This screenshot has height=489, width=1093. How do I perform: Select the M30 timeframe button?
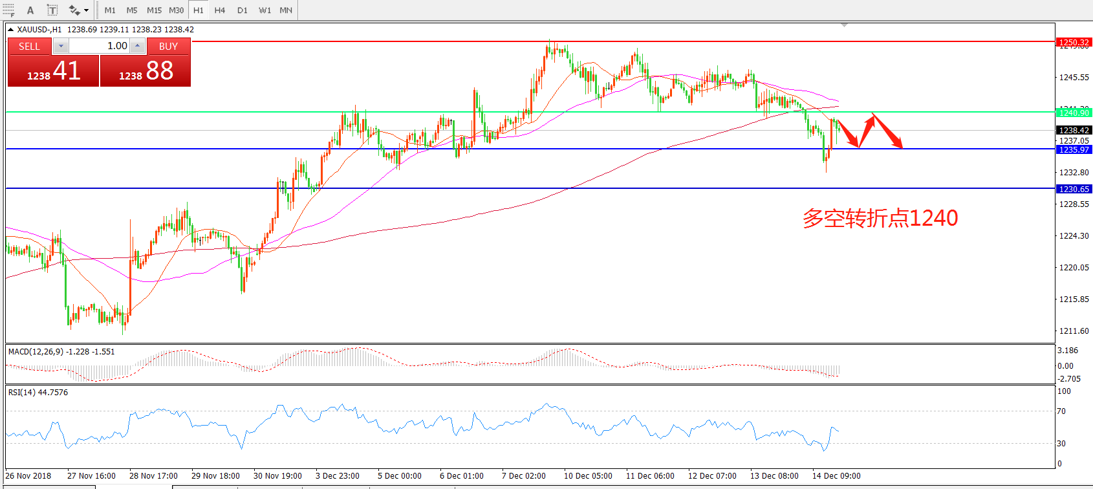point(176,10)
